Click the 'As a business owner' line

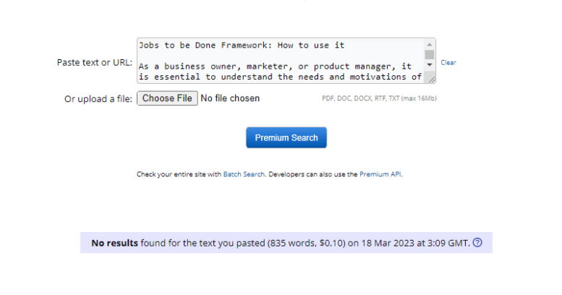click(x=275, y=67)
